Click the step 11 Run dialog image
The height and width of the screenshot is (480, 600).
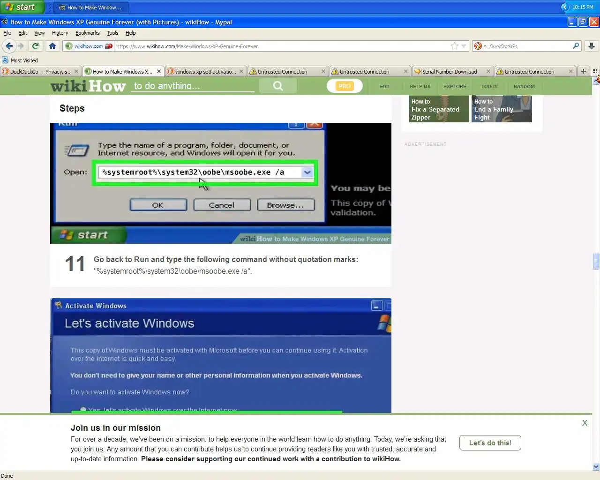221,183
